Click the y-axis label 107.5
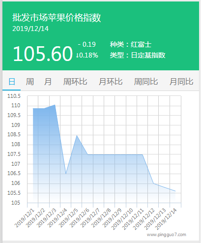This screenshot has width=201, height=243. pos(14,154)
